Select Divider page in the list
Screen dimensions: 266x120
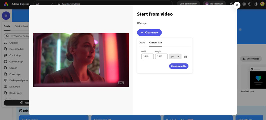tap(16, 93)
